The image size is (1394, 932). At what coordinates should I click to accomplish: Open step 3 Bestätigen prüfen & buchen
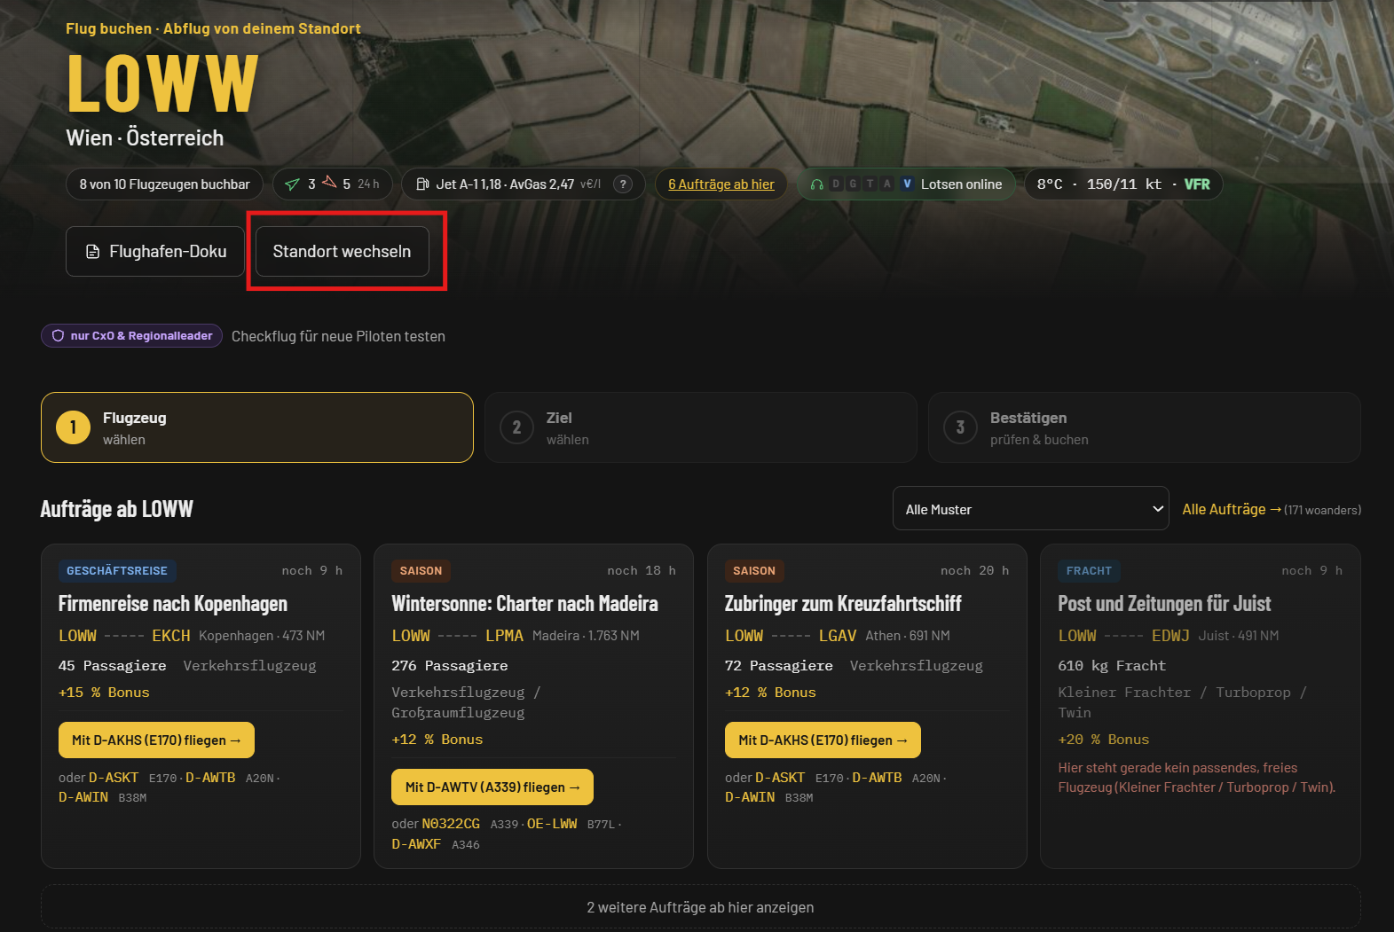coord(1144,427)
